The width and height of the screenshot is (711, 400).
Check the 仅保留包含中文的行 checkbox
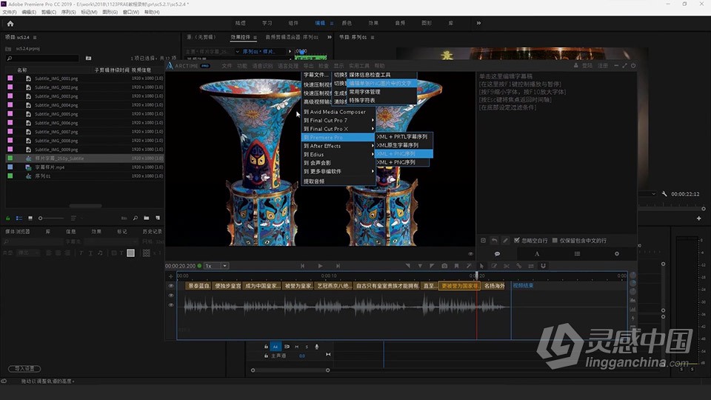pos(555,240)
